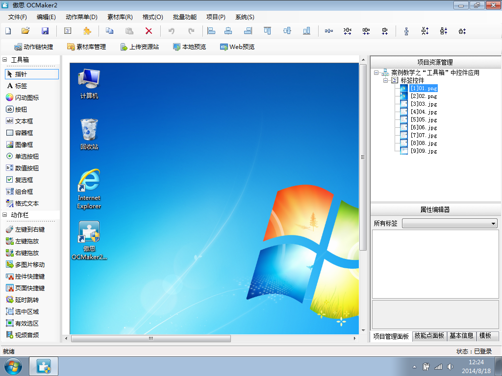Screen dimensions: 502x376
Task: Collapse the 标签控件 tree node
Action: point(386,80)
